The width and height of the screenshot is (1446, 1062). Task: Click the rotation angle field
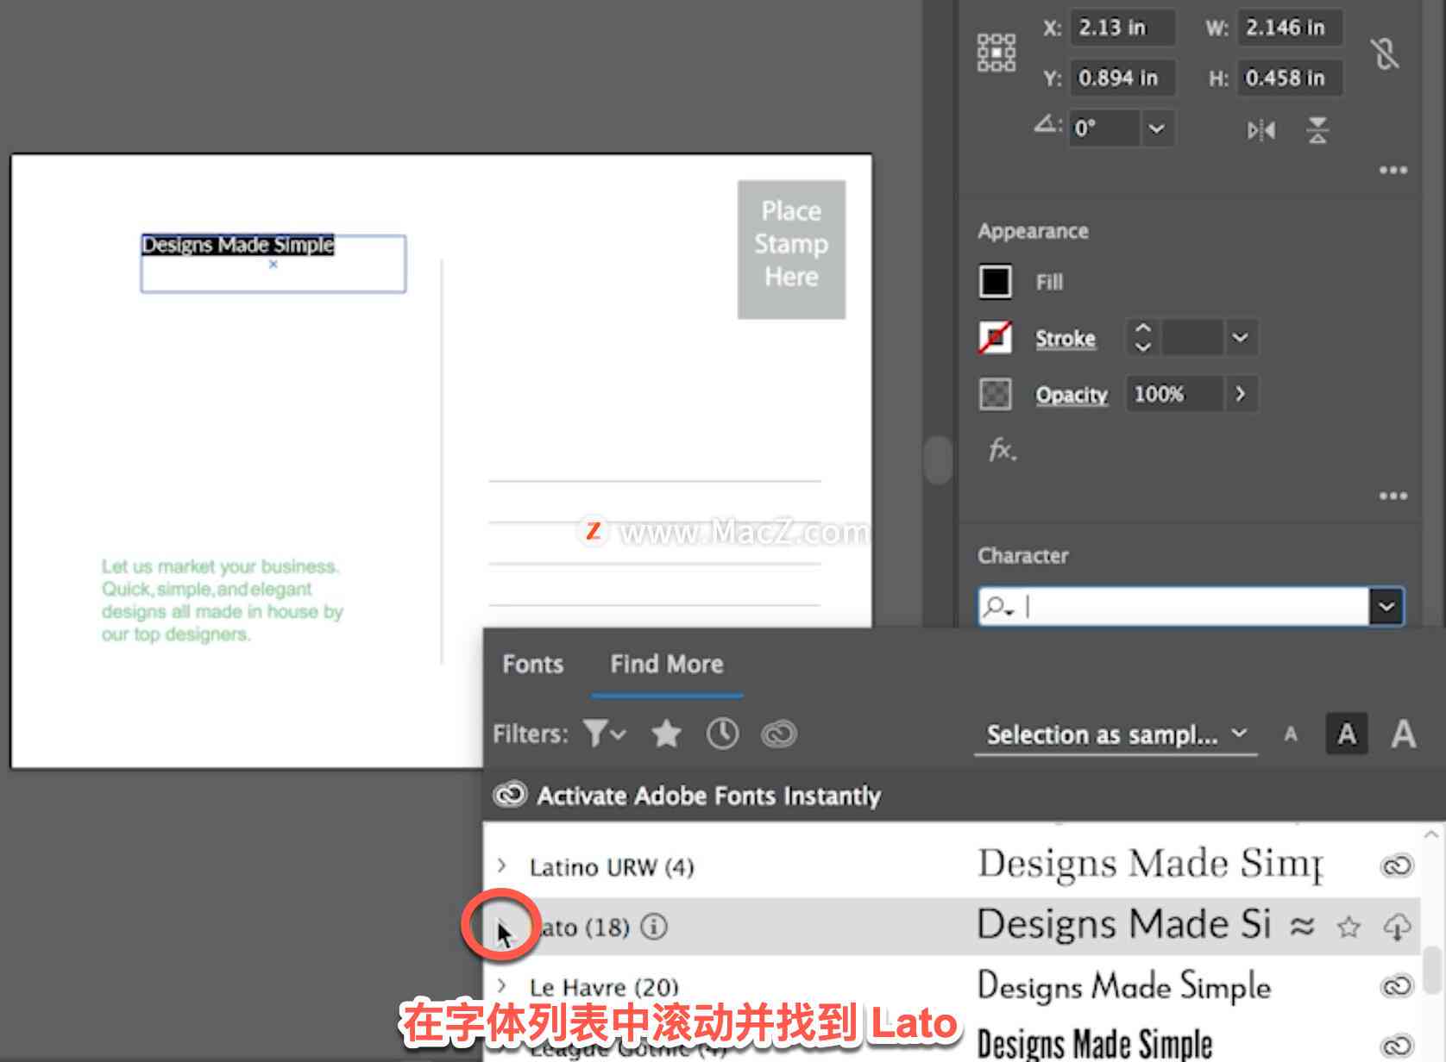pyautogui.click(x=1103, y=128)
